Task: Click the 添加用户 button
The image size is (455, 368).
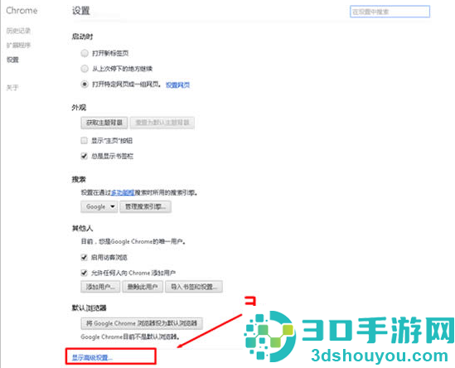Action: pyautogui.click(x=100, y=287)
